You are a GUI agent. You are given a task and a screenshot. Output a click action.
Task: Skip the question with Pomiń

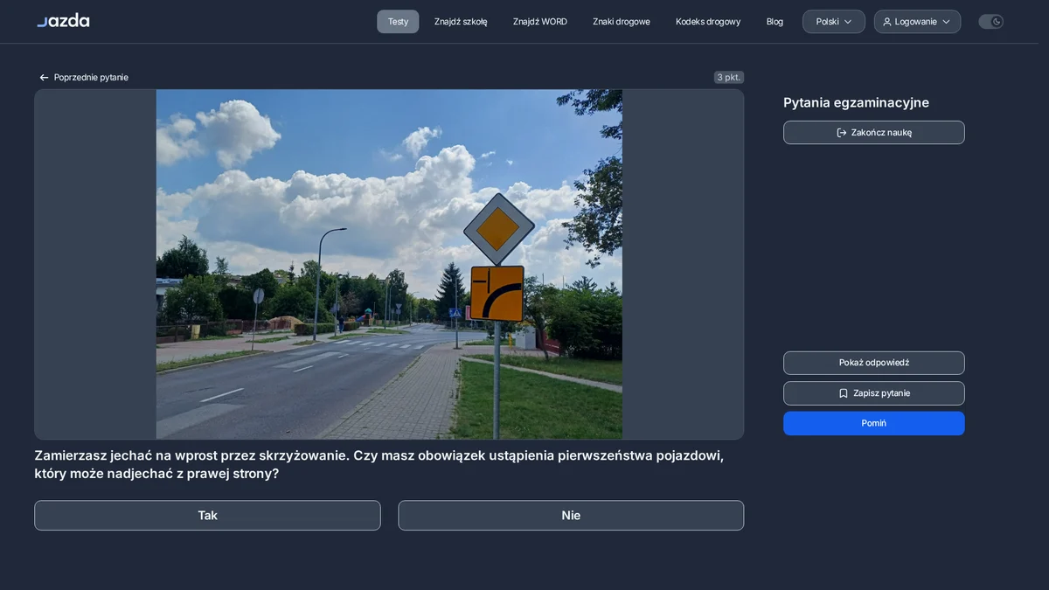(x=874, y=423)
